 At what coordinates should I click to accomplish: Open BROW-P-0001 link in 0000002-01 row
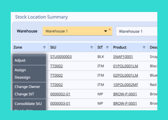tap(125, 94)
